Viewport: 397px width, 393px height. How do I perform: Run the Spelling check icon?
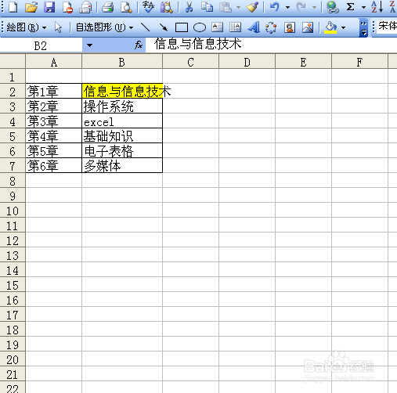point(148,7)
